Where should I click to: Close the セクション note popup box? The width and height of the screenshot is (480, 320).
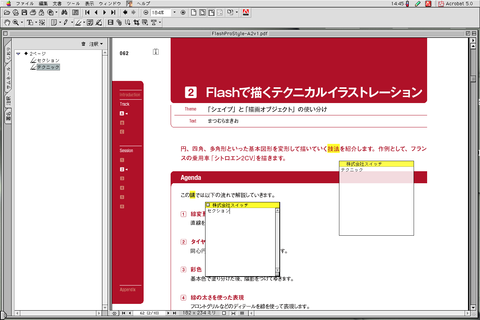coord(208,205)
